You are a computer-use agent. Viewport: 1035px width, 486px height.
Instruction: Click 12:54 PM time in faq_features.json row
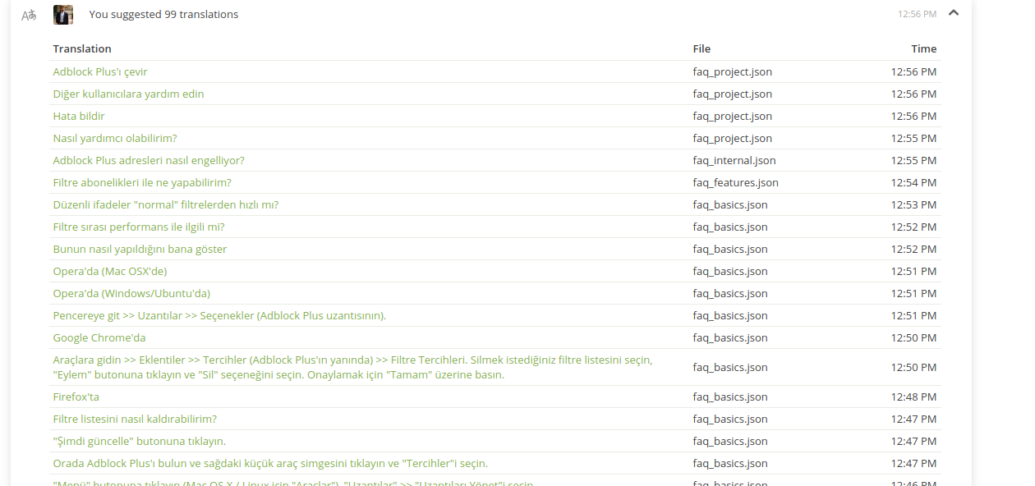(913, 182)
